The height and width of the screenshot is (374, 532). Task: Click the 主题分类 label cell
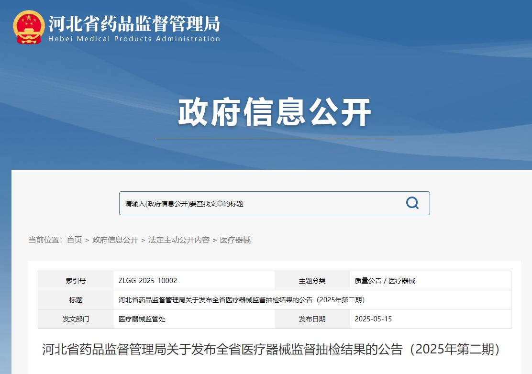[312, 281]
